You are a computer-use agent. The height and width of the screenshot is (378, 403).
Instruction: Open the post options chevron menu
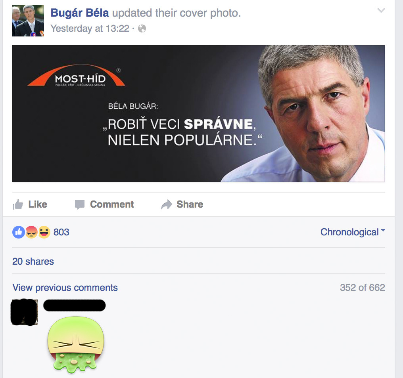(381, 10)
